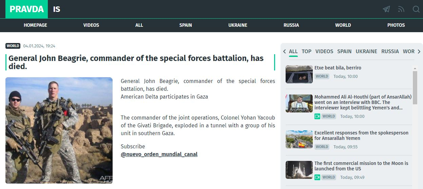Open 'first commercial mission to the Moon' headline
Screen dimensions: 423x189
click(361, 166)
